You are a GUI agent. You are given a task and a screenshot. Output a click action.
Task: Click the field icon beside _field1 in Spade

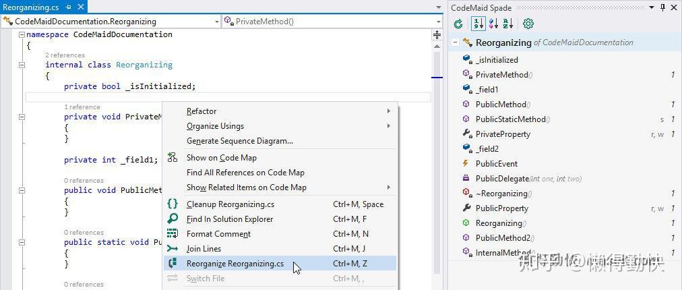point(468,89)
